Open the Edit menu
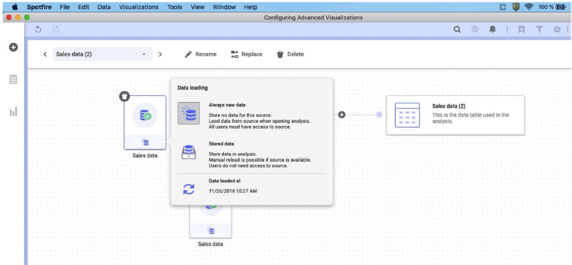Image resolution: width=572 pixels, height=265 pixels. tap(84, 7)
